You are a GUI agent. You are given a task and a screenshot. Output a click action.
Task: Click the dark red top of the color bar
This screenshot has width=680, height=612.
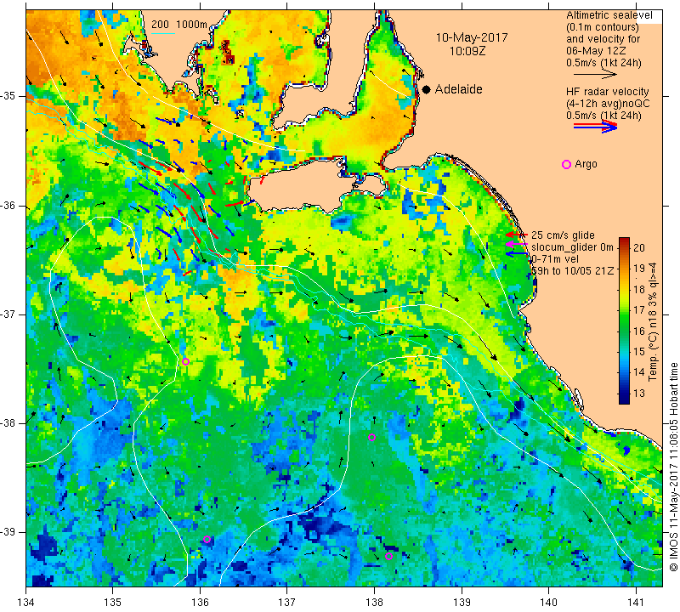pyautogui.click(x=624, y=241)
